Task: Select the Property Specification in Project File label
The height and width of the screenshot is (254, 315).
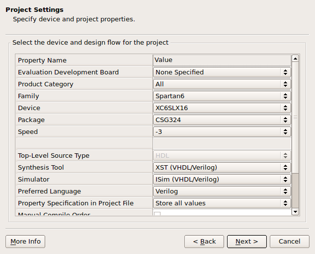Action: (76, 203)
